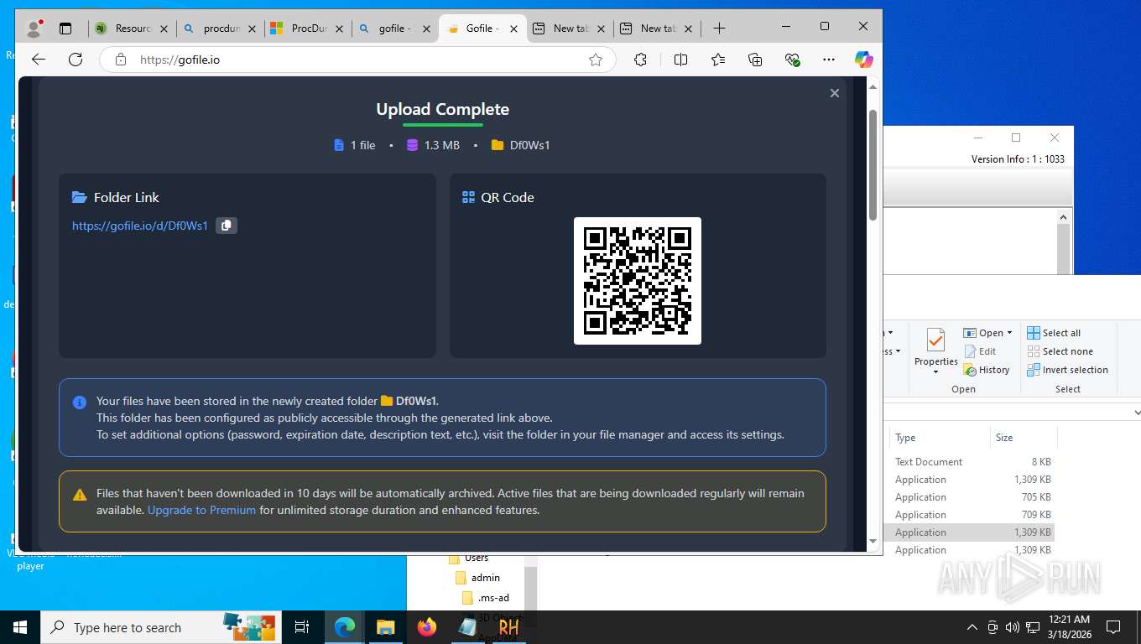Open Task View on the taskbar
This screenshot has width=1141, height=644.
pos(302,627)
